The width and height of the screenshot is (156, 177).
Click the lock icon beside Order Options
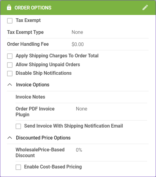click(x=9, y=7)
